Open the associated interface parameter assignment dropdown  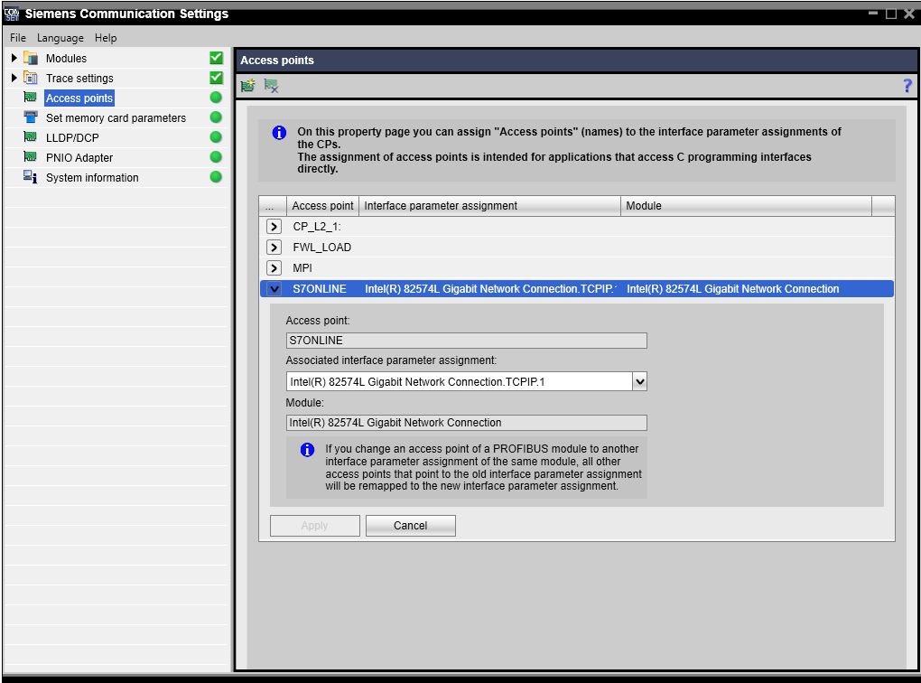click(639, 381)
